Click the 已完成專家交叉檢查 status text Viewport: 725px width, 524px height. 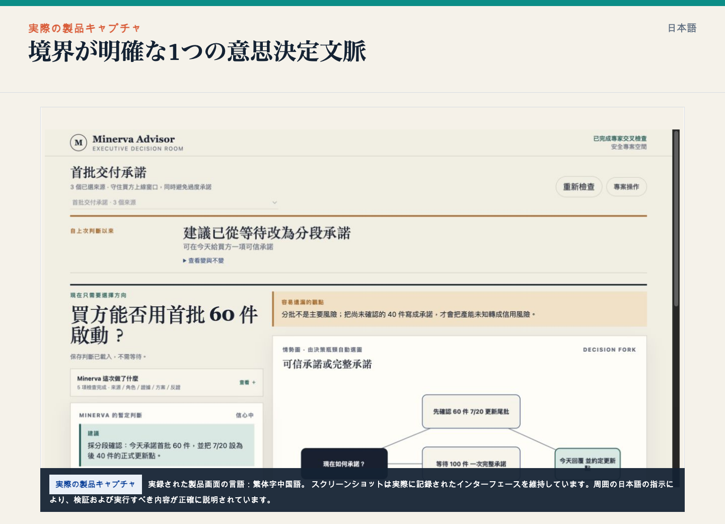point(620,139)
